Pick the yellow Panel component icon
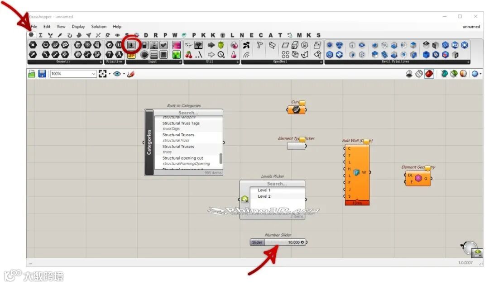Image resolution: width=489 pixels, height=285 pixels. (131, 55)
